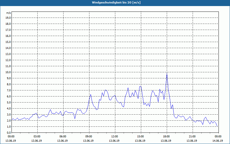Viewport: 230px width, 144px height.
Task: Click the 6,0 y-axis tick label
Action: (9, 96)
